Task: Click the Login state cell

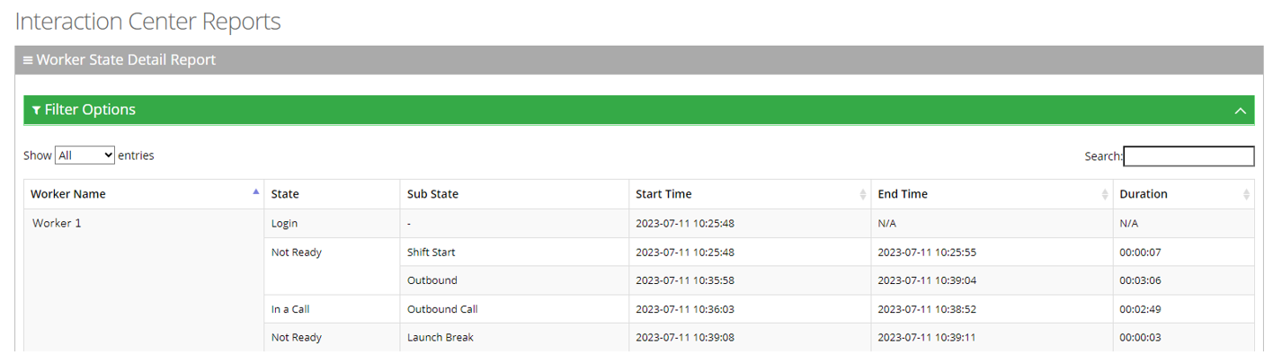Action: tap(284, 224)
